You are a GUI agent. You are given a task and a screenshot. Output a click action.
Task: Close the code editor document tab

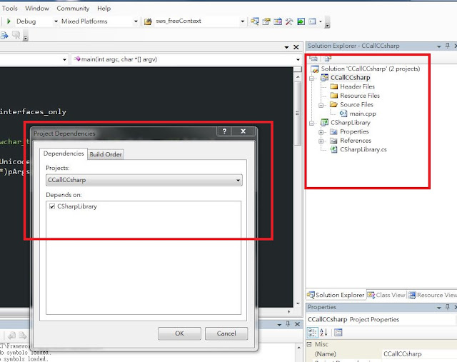(296, 47)
